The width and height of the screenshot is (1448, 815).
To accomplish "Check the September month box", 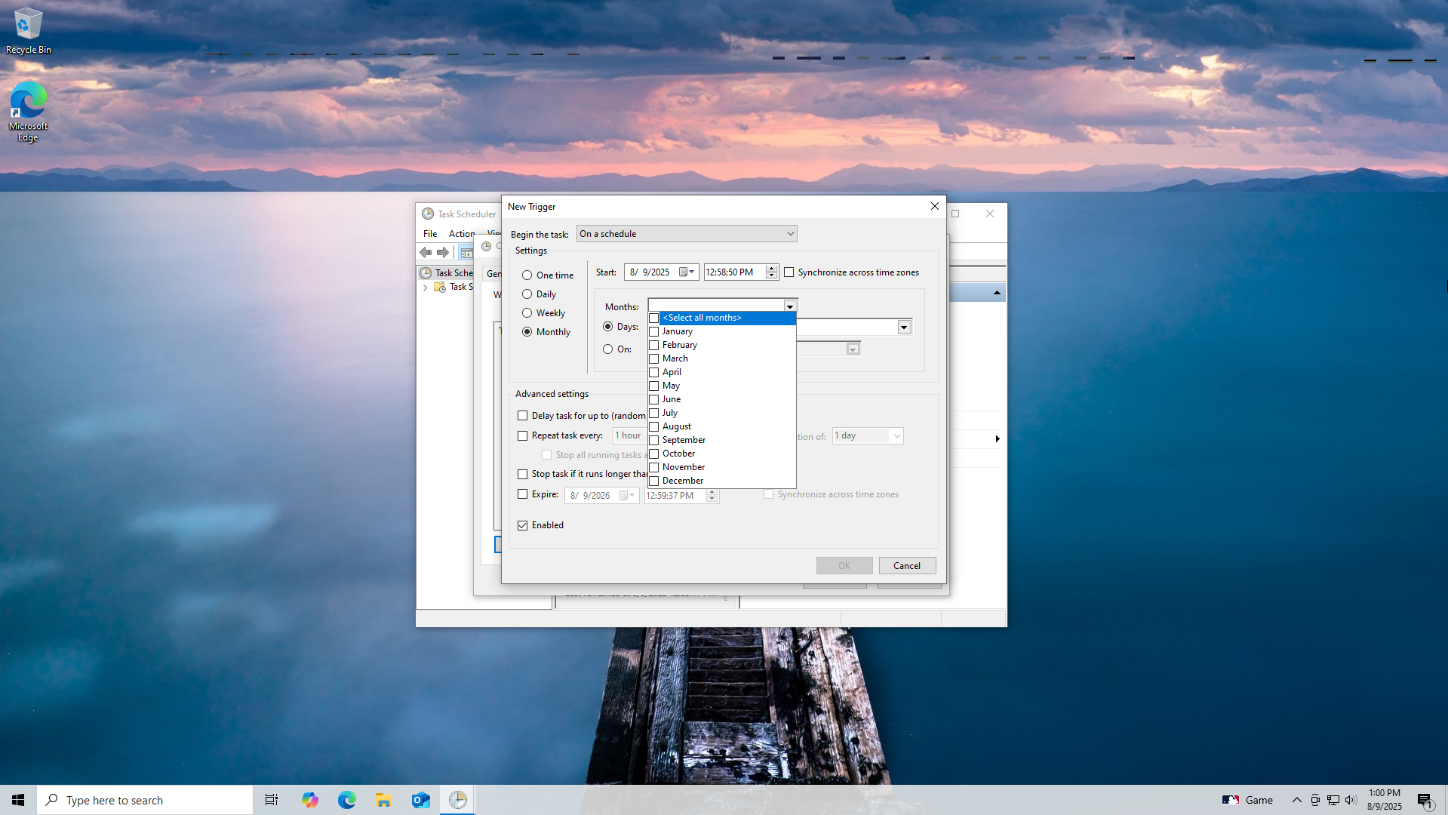I will pyautogui.click(x=654, y=440).
